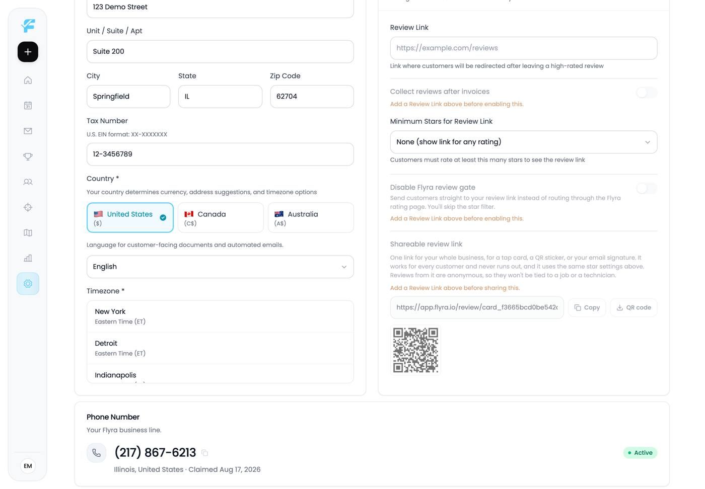Click the Review Link URL field
Screen dimensions: 705x489
click(x=523, y=48)
